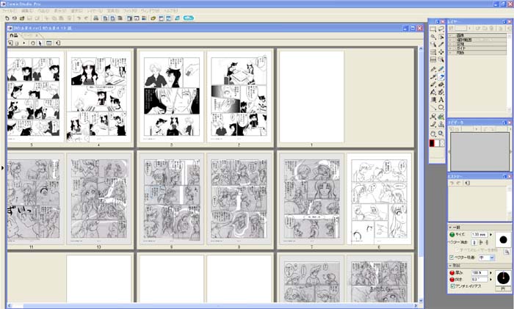Open the レイヤー menu
This screenshot has width=514, height=309.
click(x=95, y=11)
